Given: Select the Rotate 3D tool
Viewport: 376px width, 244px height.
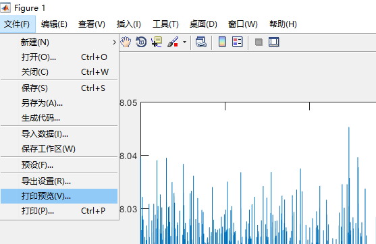Looking at the screenshot, I should point(141,42).
